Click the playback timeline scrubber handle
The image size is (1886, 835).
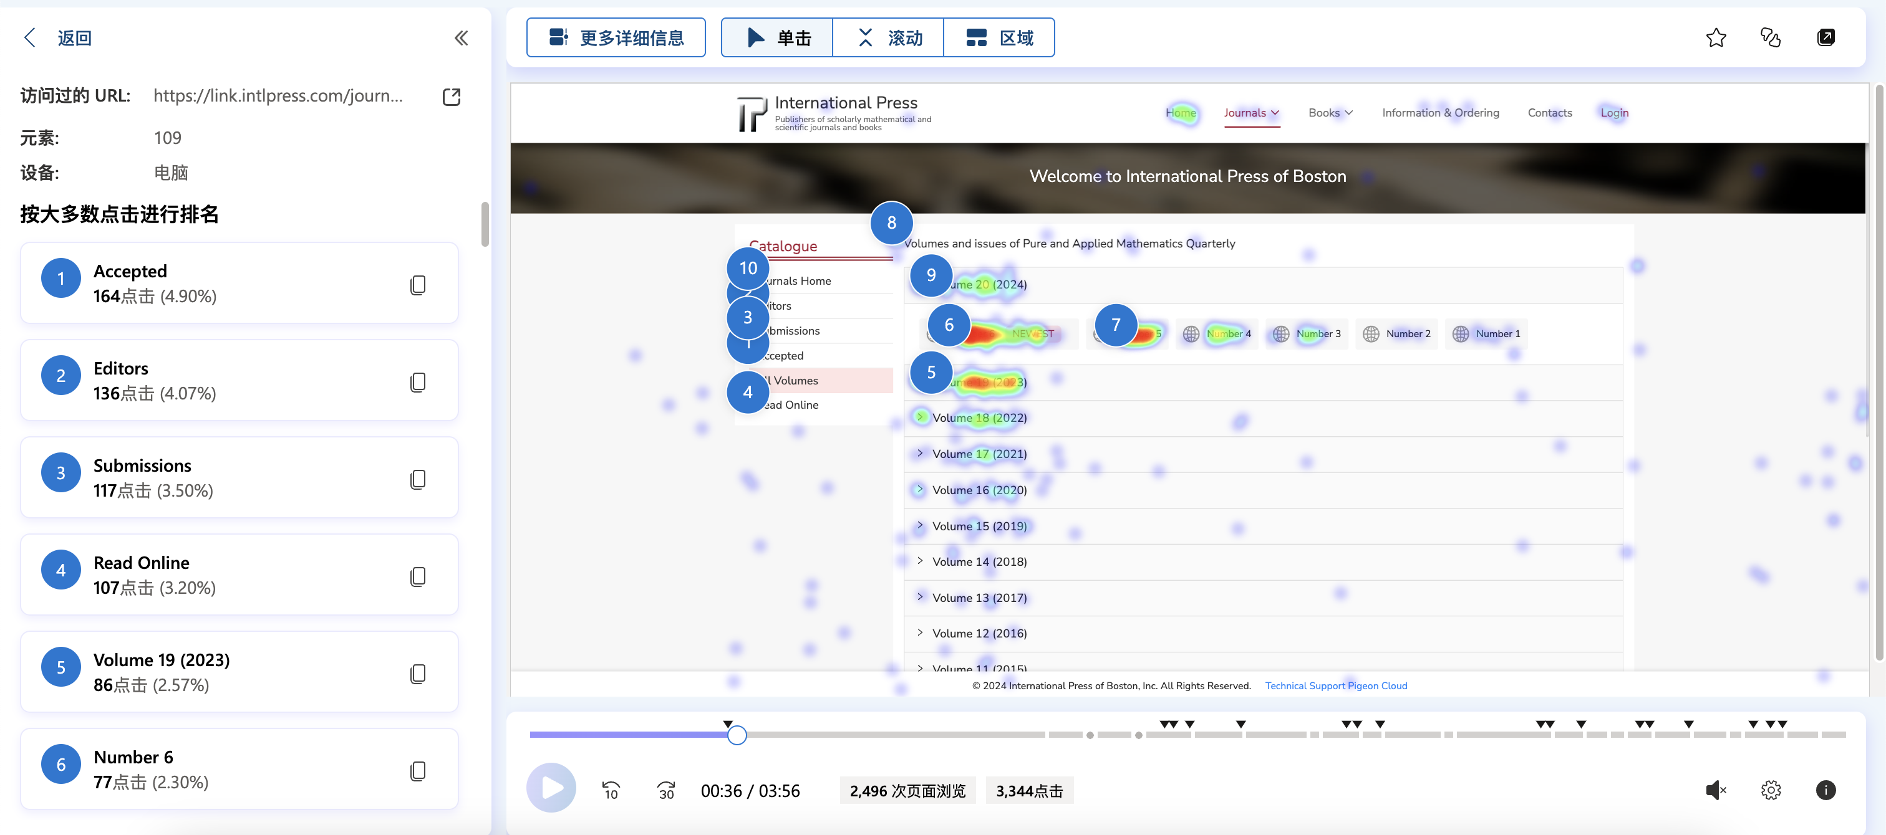coord(737,735)
